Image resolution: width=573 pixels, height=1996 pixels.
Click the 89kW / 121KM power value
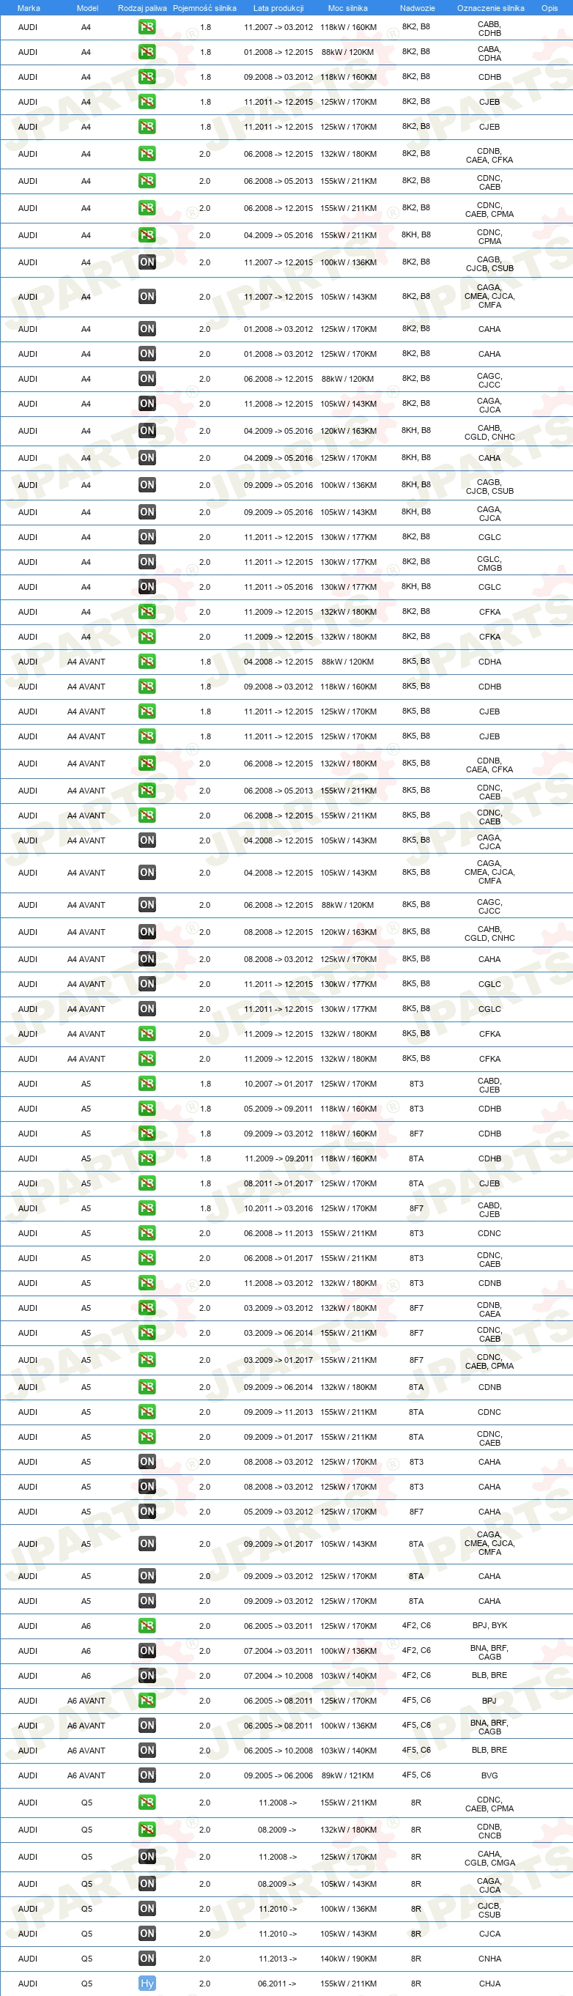(347, 1775)
